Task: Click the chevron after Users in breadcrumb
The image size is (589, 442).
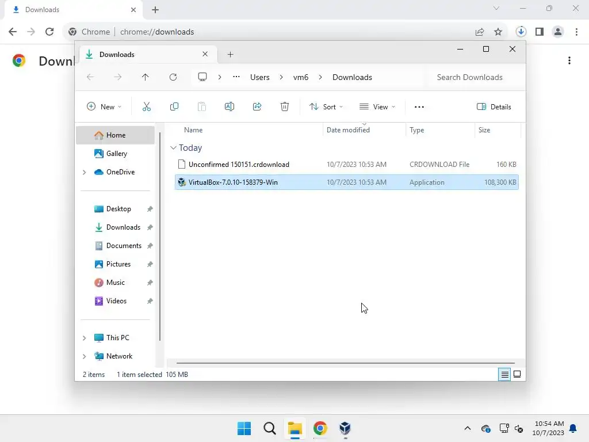Action: coord(281,77)
